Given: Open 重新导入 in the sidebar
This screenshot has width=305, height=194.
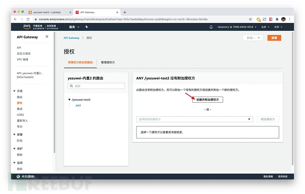Looking at the screenshot, I should (22, 120).
